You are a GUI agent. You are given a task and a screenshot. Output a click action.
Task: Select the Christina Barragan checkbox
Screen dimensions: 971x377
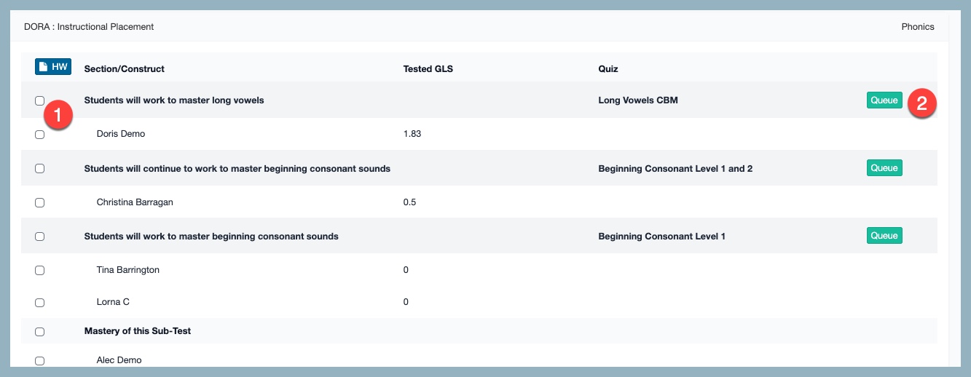tap(40, 202)
